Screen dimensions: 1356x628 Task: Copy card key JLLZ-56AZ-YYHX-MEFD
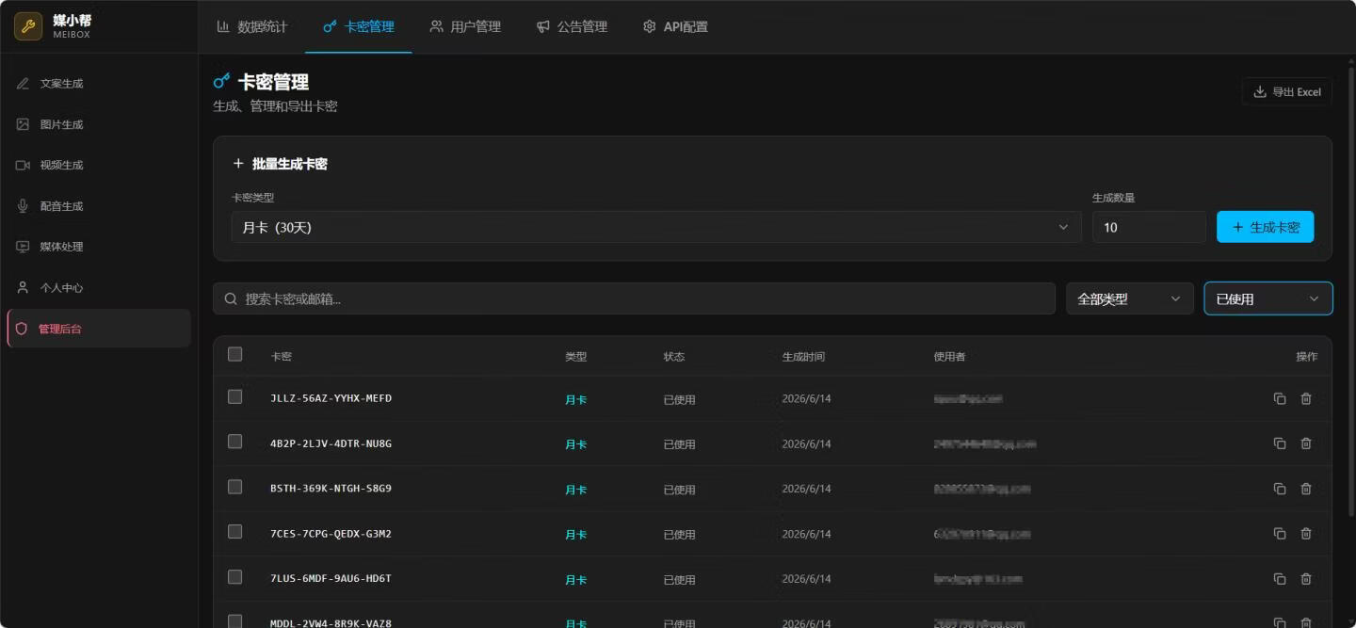click(1280, 398)
